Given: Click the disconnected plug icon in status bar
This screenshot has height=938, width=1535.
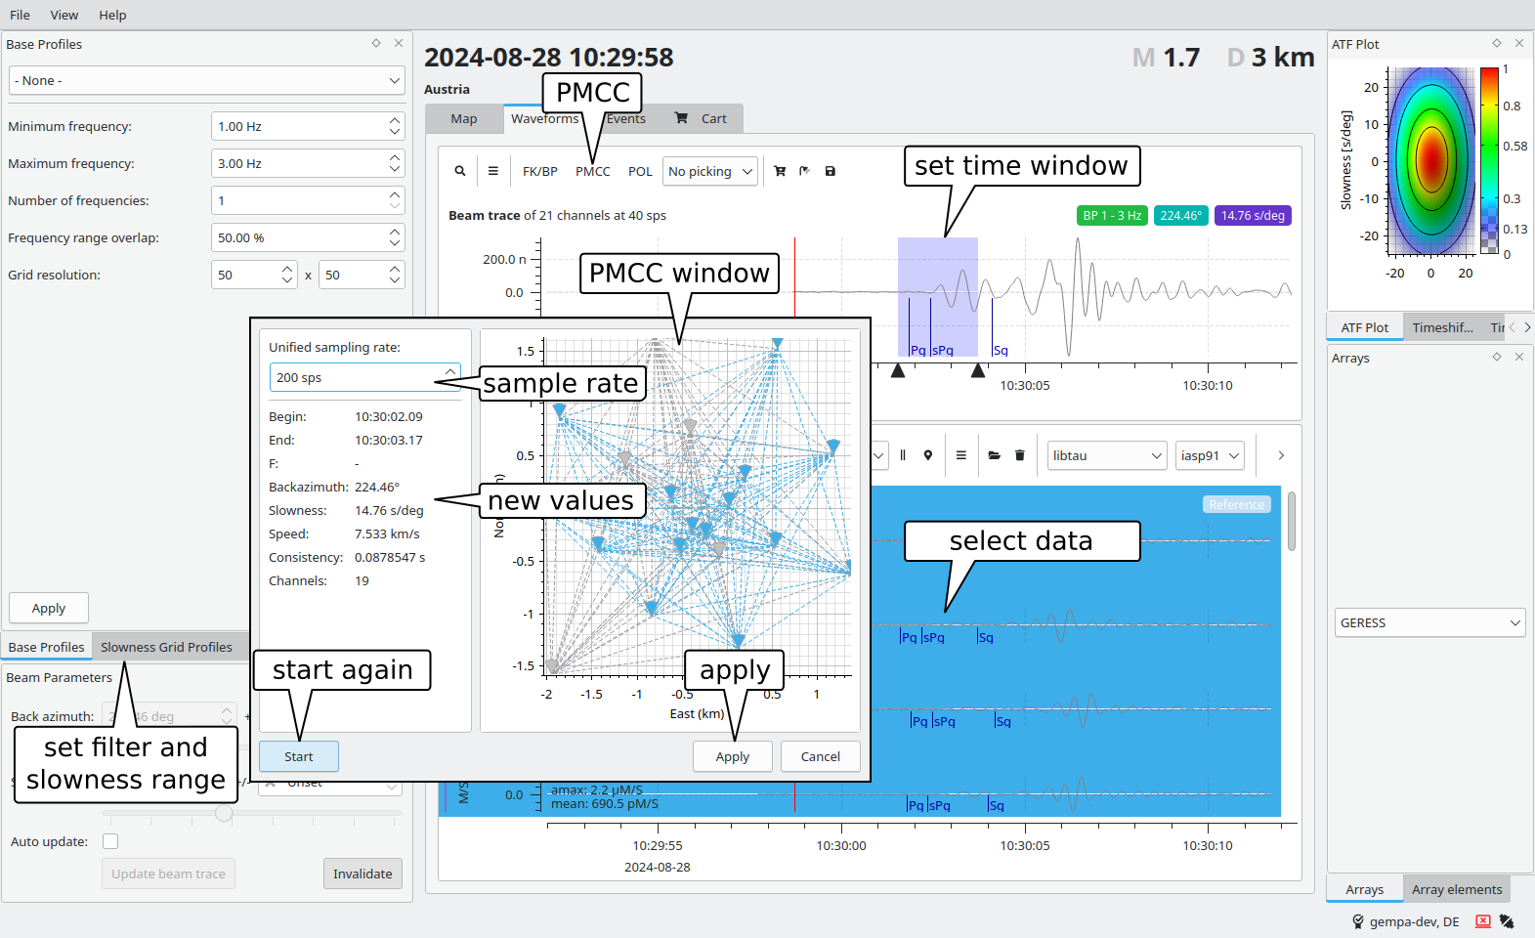Looking at the screenshot, I should (x=1508, y=921).
